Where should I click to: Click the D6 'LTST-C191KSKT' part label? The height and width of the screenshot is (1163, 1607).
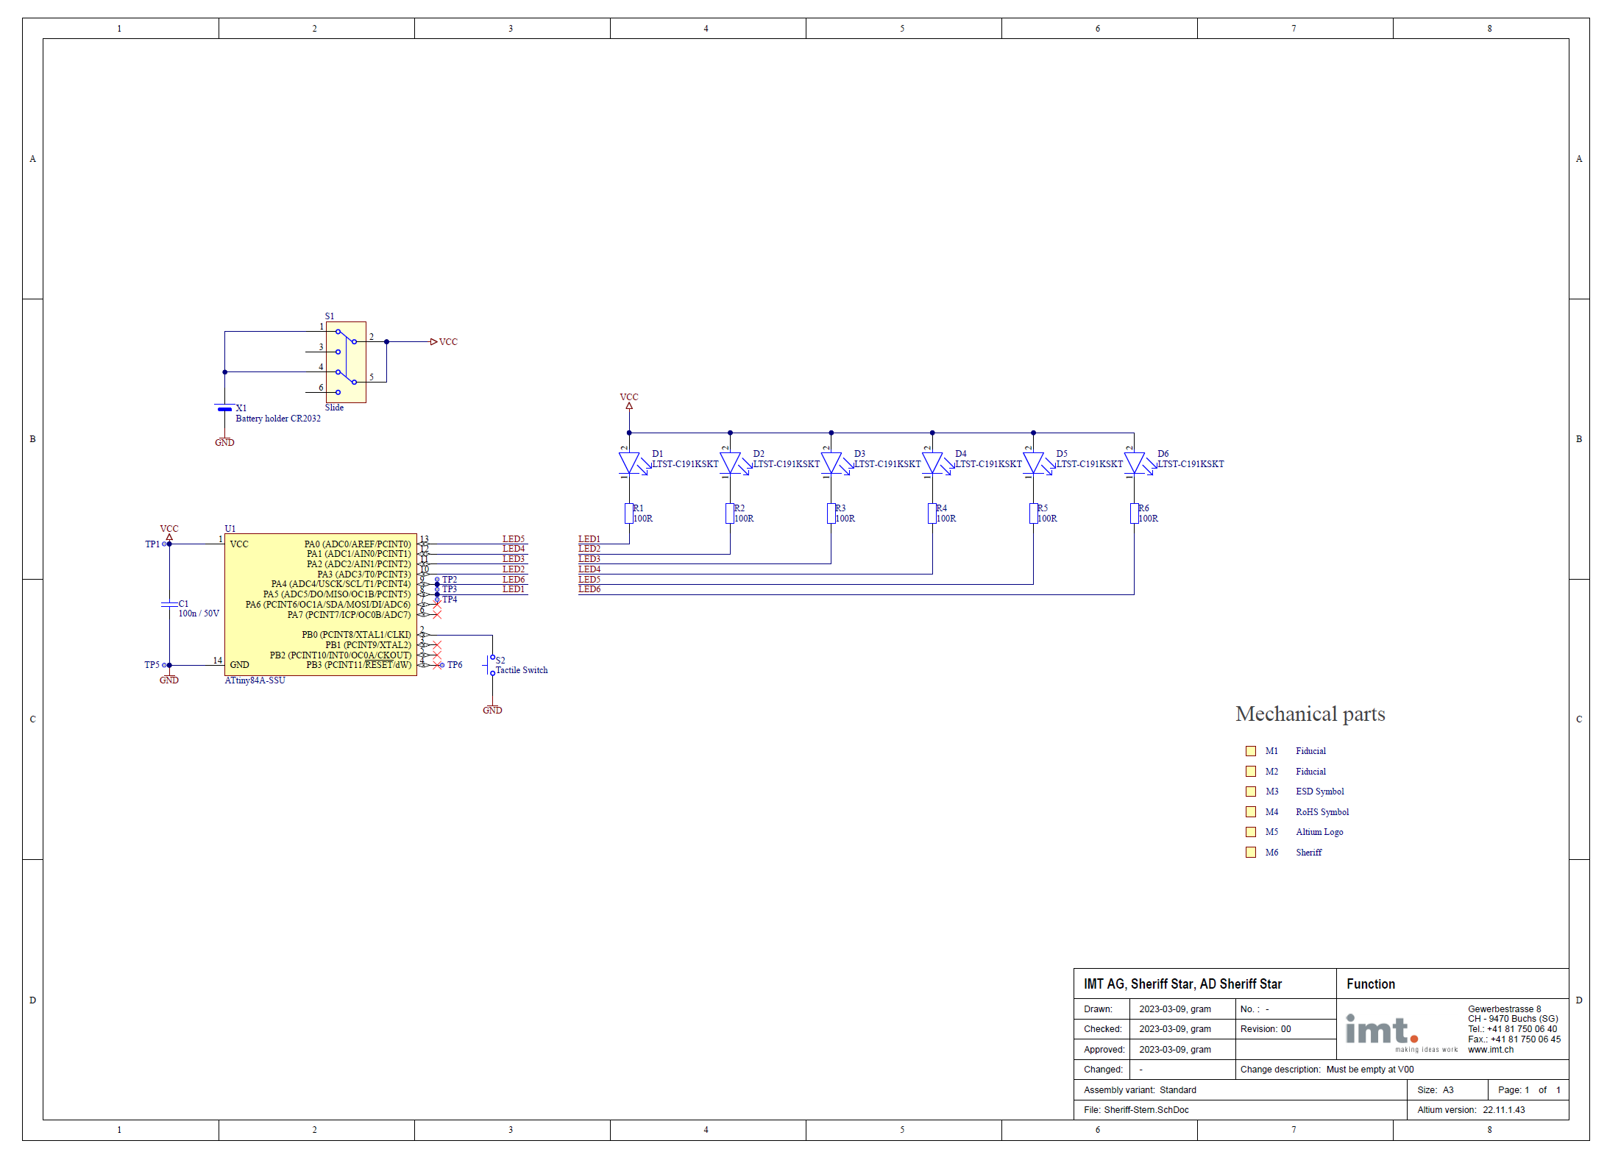pos(1191,464)
